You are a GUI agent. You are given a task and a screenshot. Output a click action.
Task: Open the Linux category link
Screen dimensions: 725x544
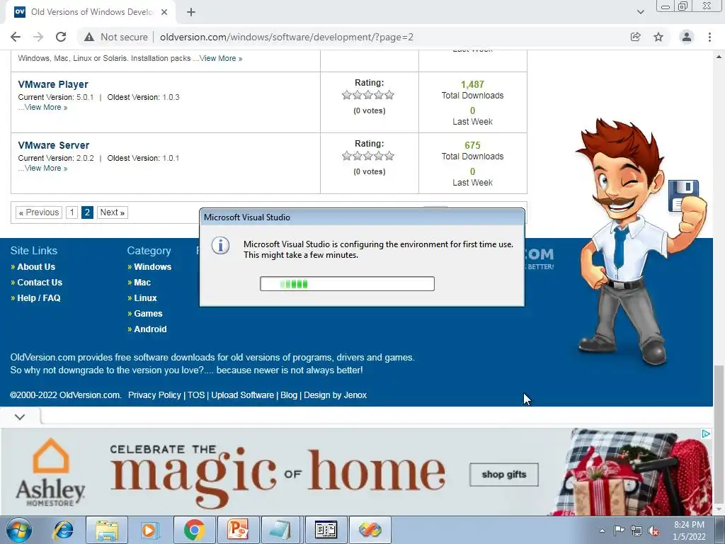[x=145, y=298]
